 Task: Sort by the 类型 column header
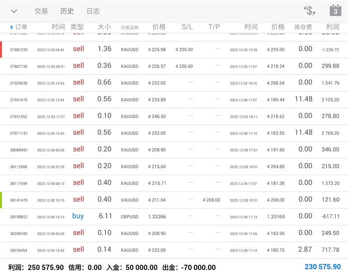[x=77, y=27]
